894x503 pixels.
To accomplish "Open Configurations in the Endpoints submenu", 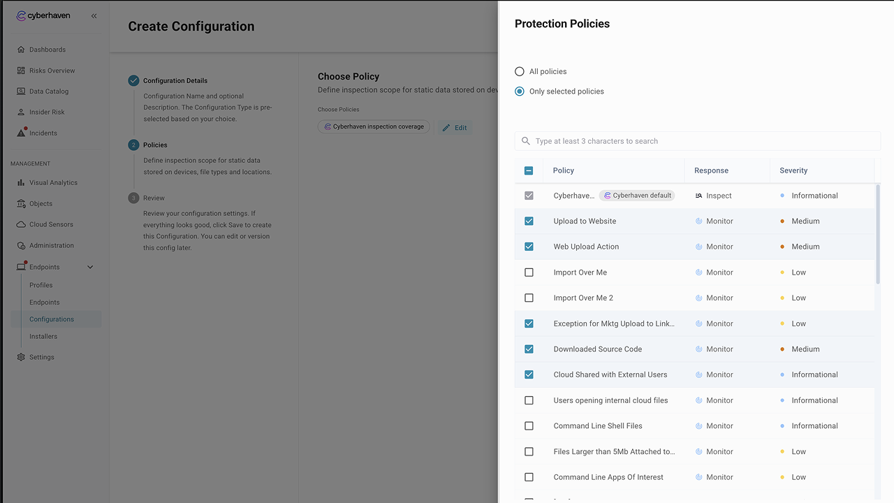I will 52,319.
